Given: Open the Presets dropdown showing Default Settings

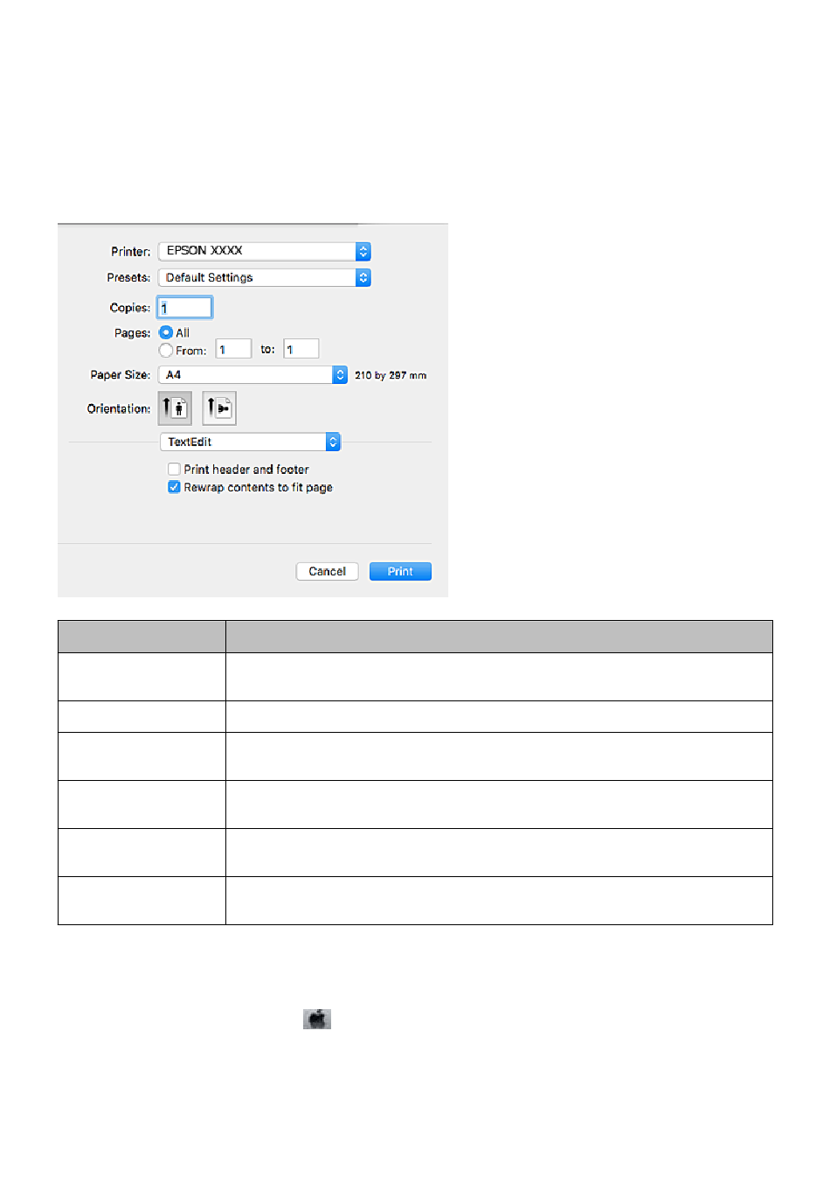Looking at the screenshot, I should point(265,278).
